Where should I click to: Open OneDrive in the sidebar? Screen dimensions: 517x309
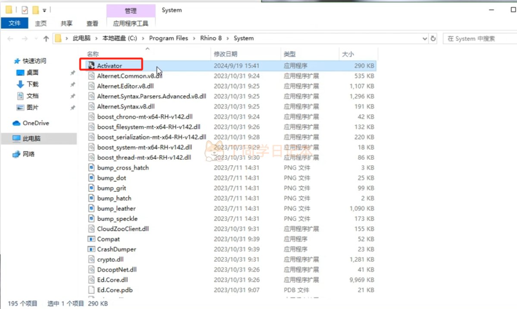(35, 123)
